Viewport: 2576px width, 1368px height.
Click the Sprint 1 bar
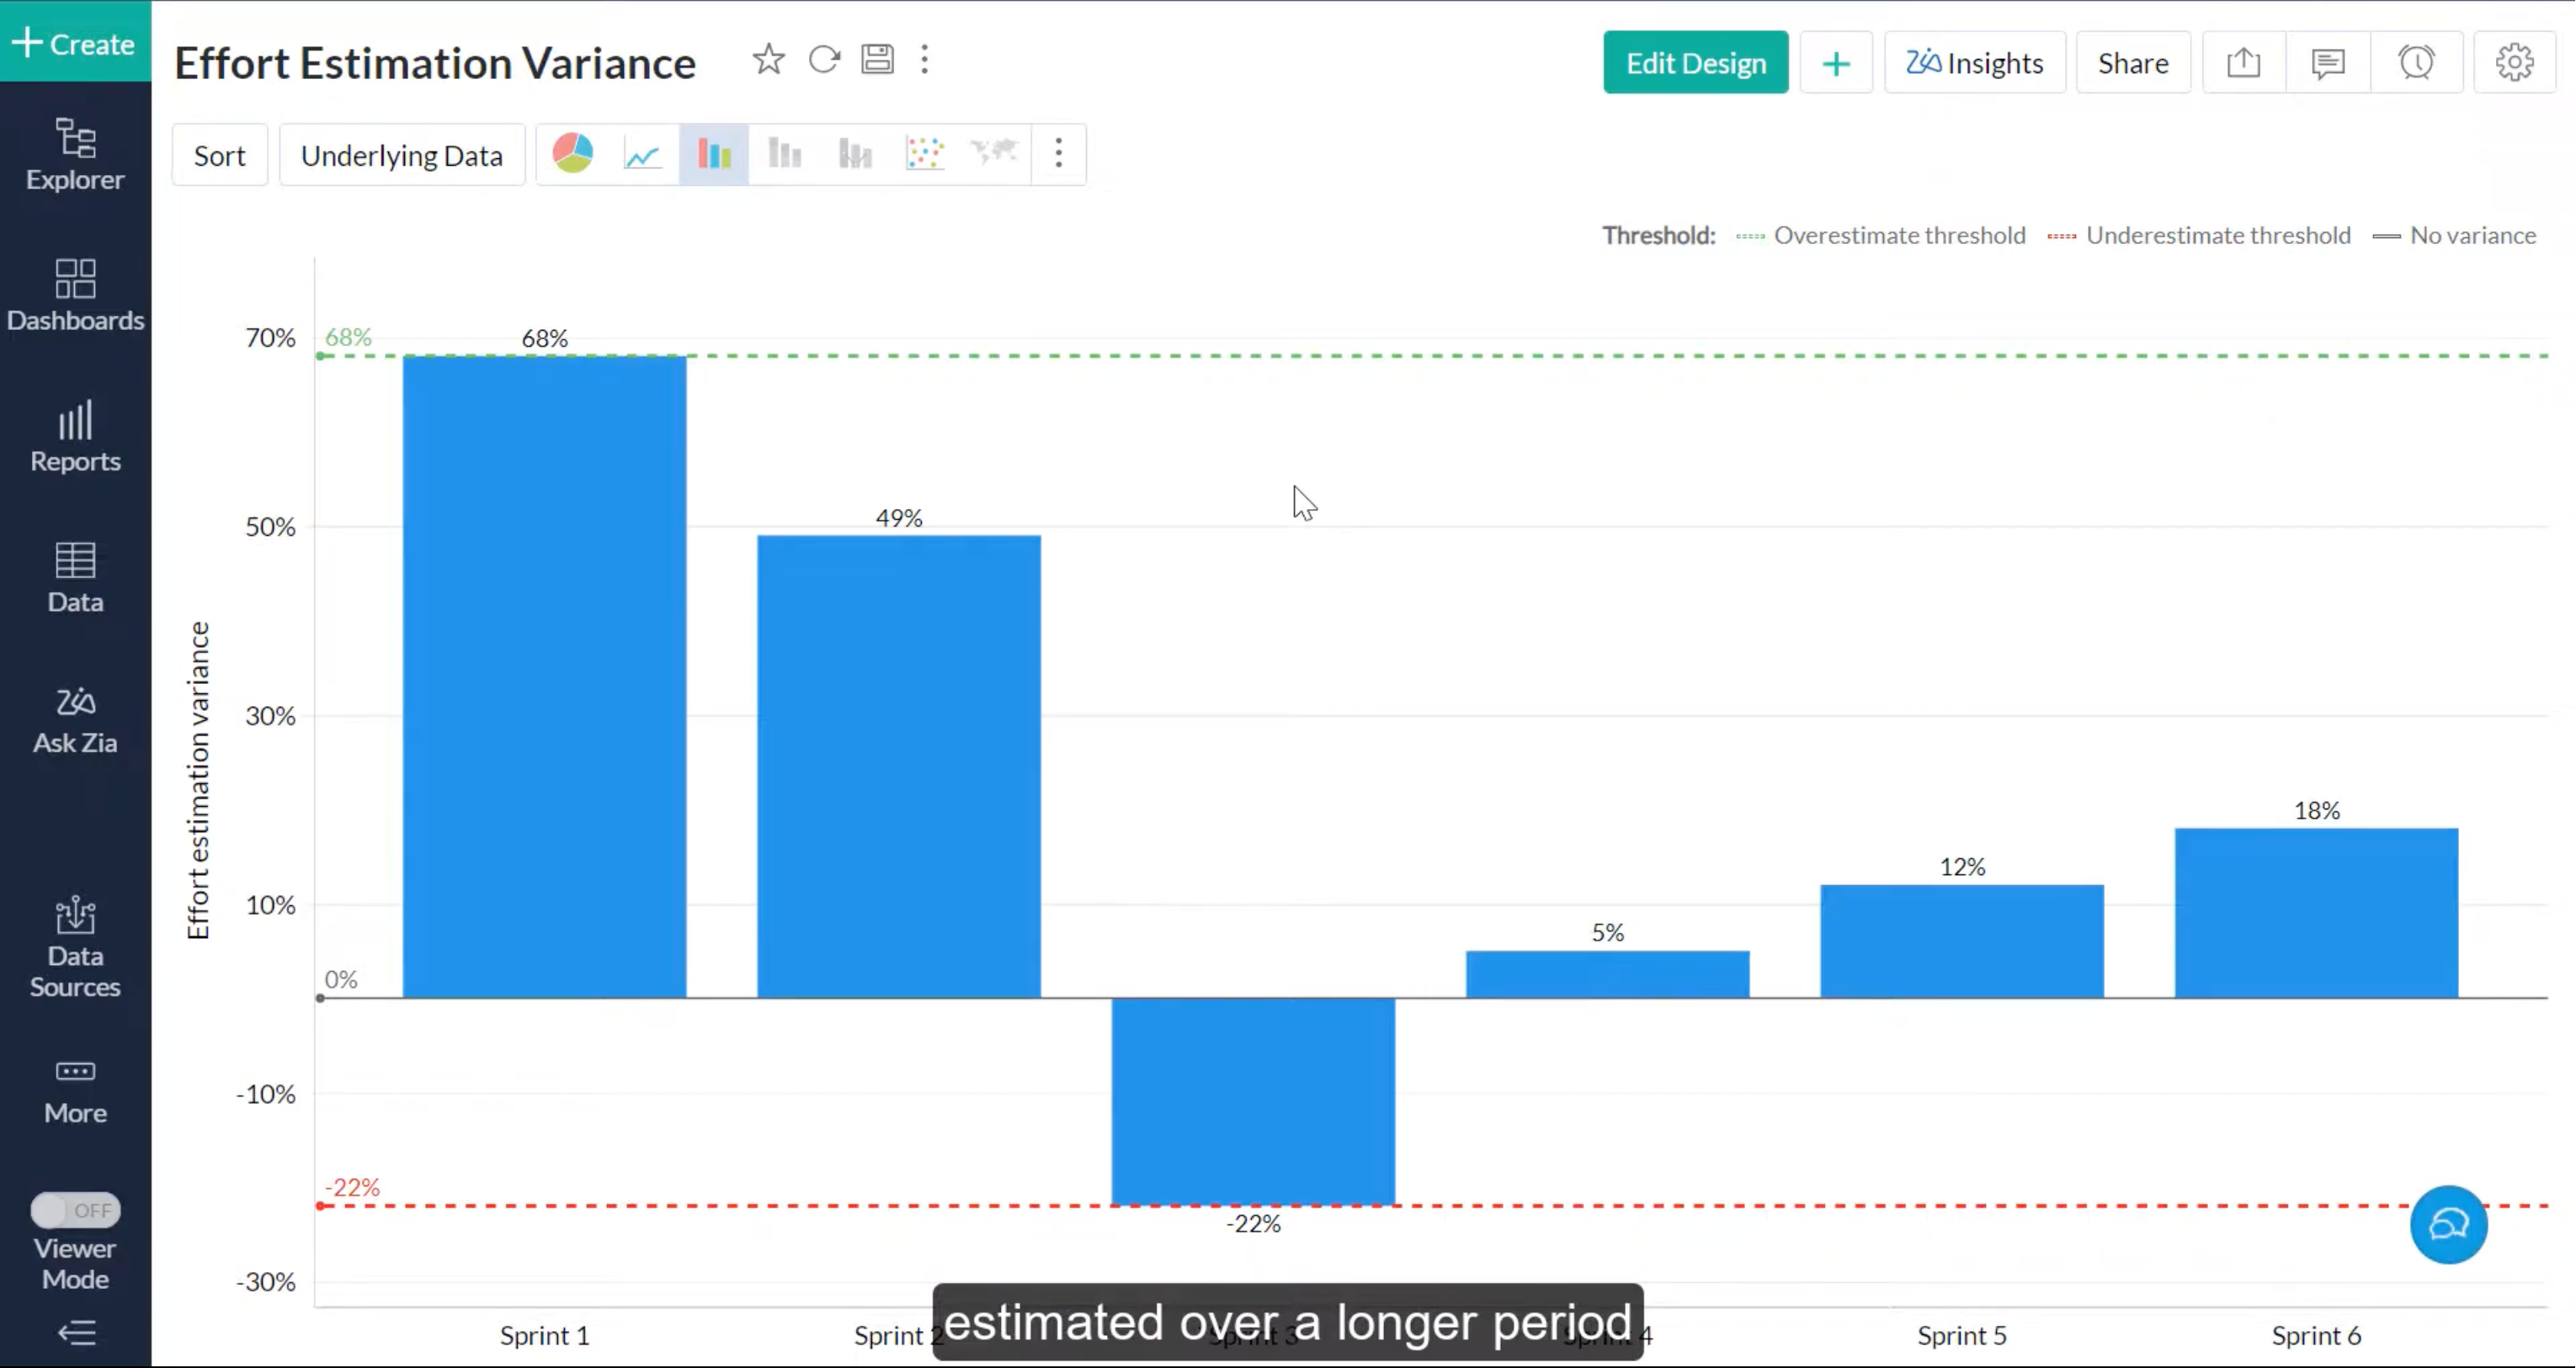[544, 676]
